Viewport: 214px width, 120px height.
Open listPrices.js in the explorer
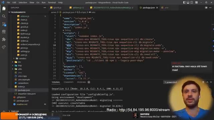pyautogui.click(x=25, y=34)
